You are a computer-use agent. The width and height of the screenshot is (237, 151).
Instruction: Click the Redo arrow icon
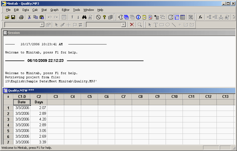pos(56,17)
